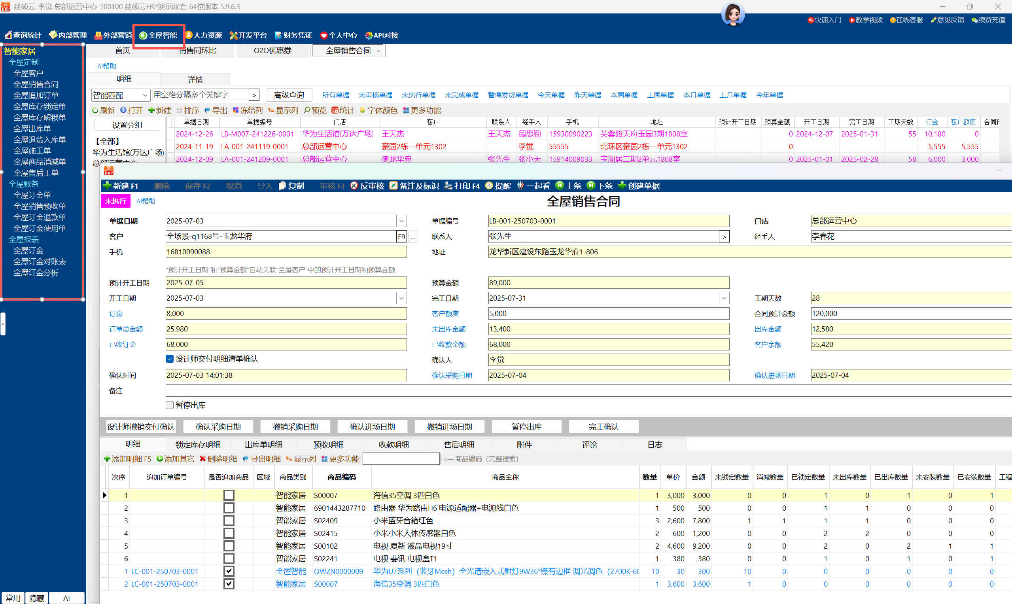Image resolution: width=1012 pixels, height=604 pixels.
Task: Toggle 是否追加商品 checkbox in row 1
Action: (229, 495)
